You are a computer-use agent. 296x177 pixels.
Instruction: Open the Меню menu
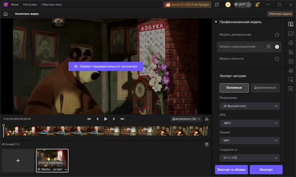(x=15, y=5)
